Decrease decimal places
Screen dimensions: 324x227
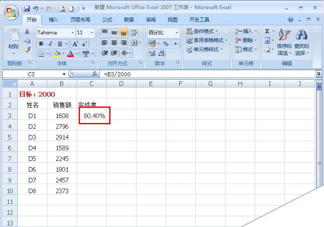tap(161, 54)
